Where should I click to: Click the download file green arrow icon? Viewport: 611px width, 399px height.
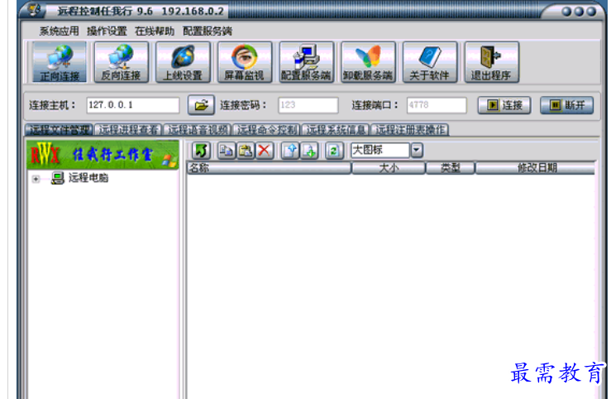click(x=309, y=151)
